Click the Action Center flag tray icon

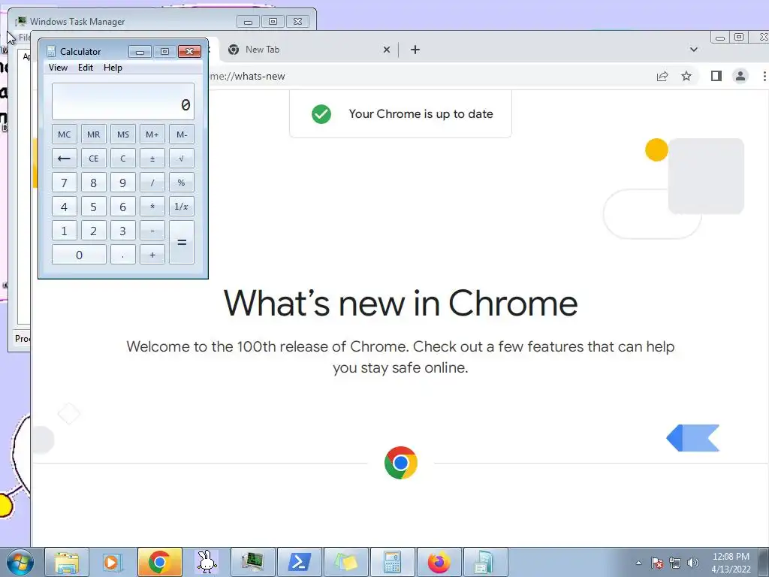point(657,563)
